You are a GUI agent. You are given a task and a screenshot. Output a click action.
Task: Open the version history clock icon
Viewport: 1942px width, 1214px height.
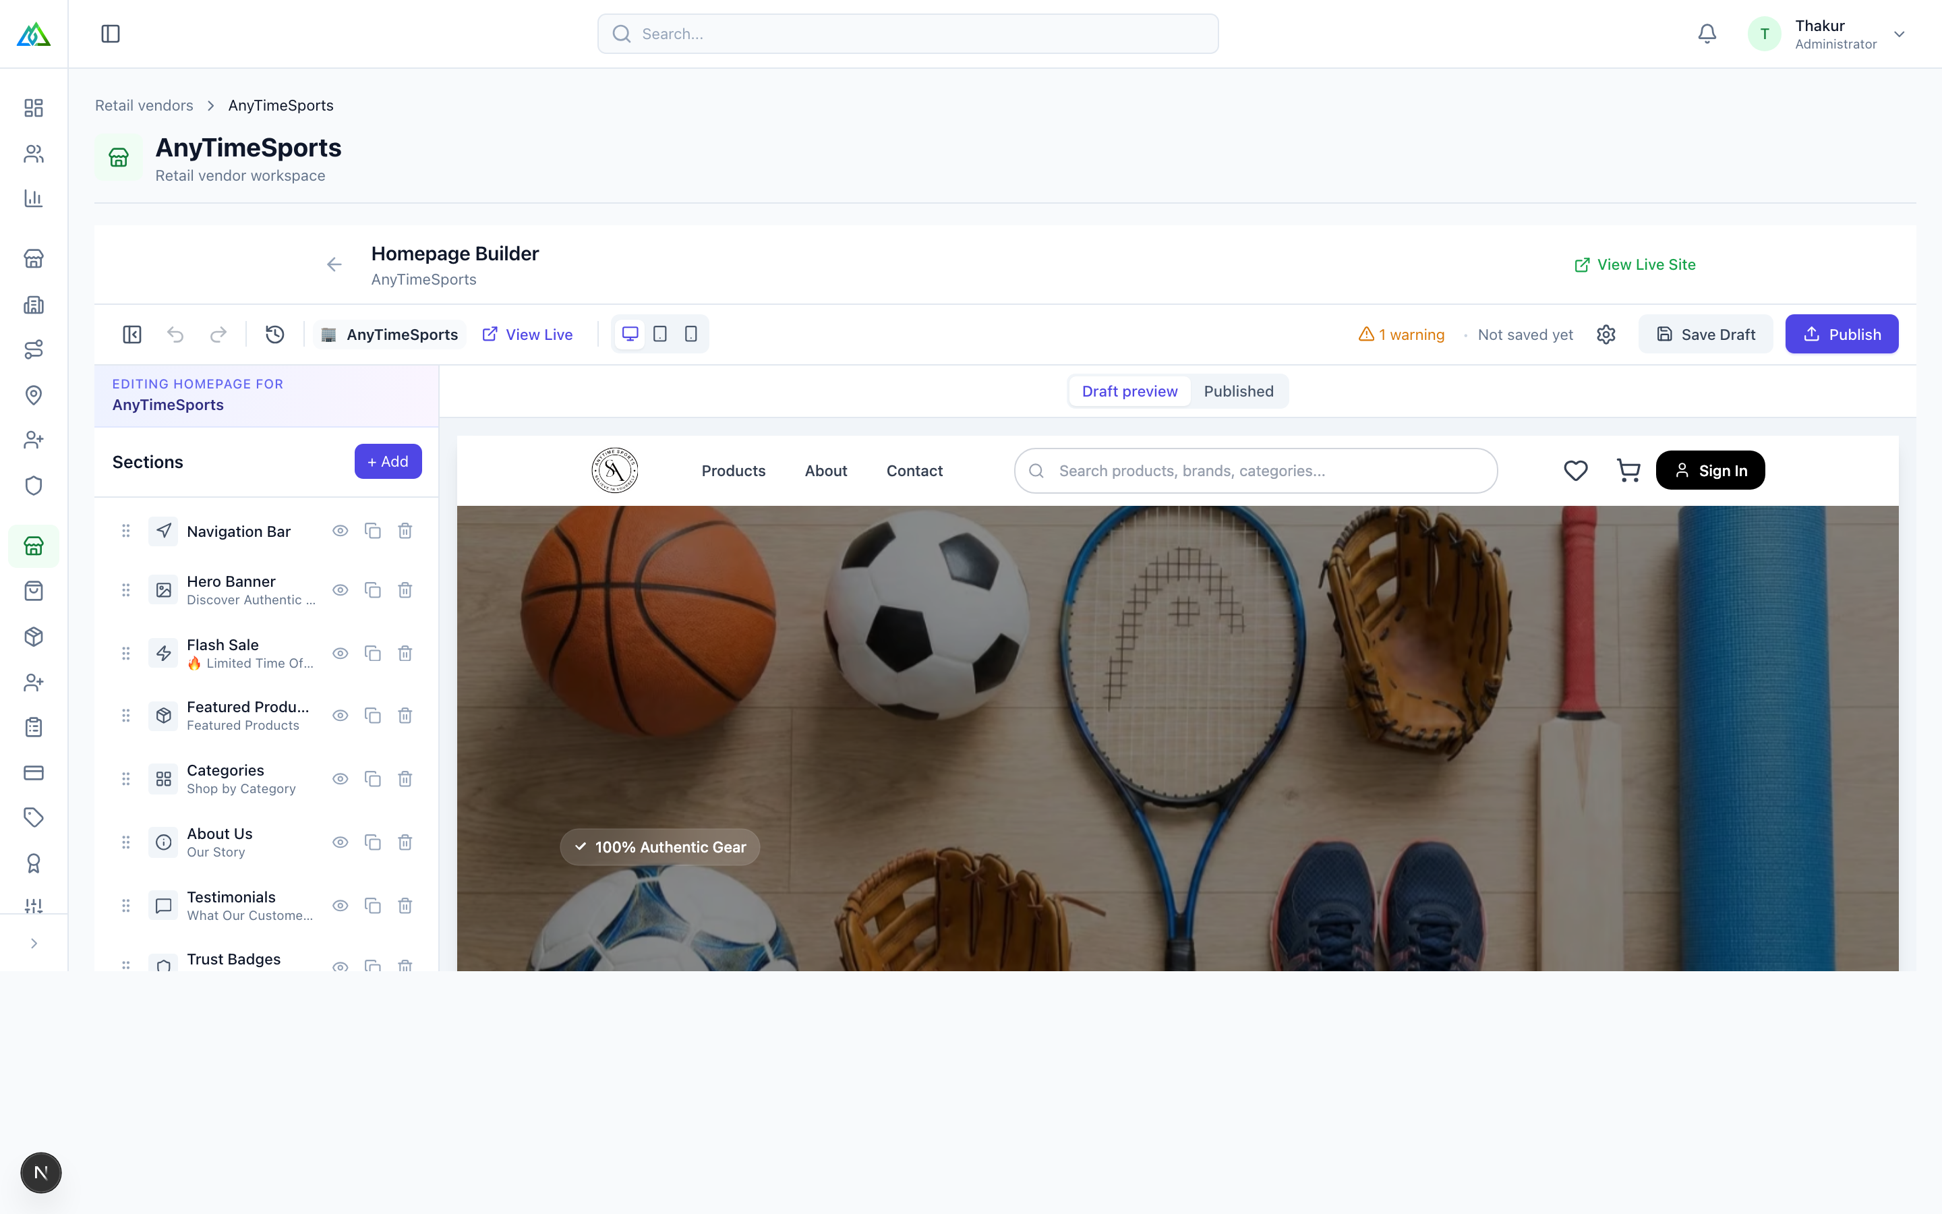[275, 334]
